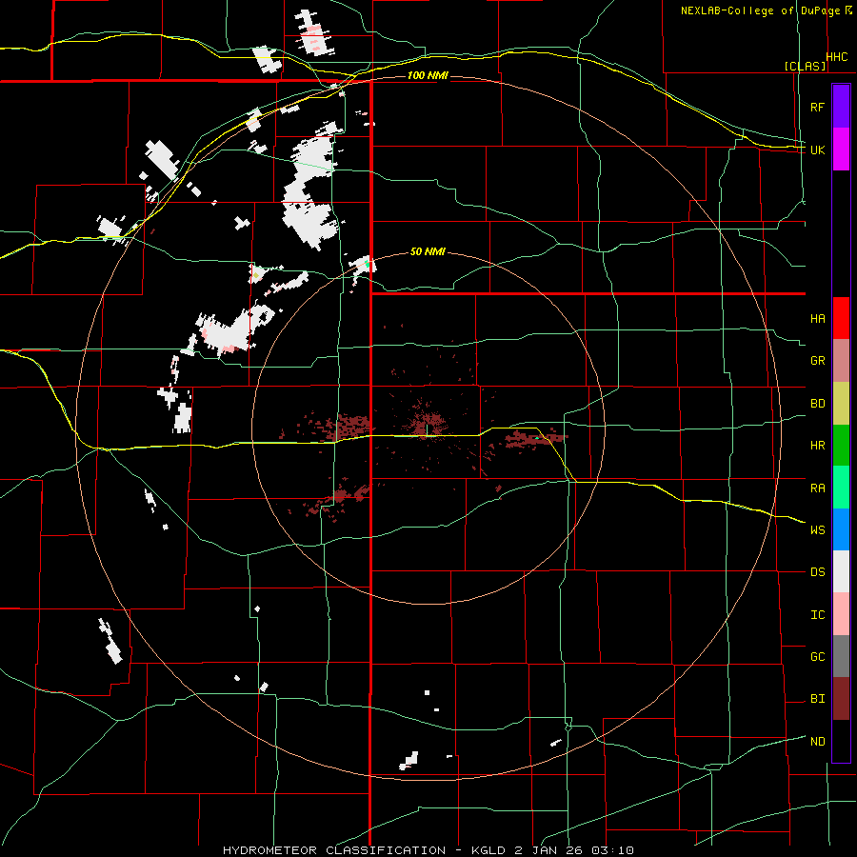Click the 2 JAN 26 date text
This screenshot has height=857, width=857.
pyautogui.click(x=549, y=850)
